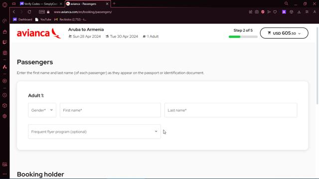Add page to bookmarks heart icon
Screen dimensions: 319x179
pos(275,12)
